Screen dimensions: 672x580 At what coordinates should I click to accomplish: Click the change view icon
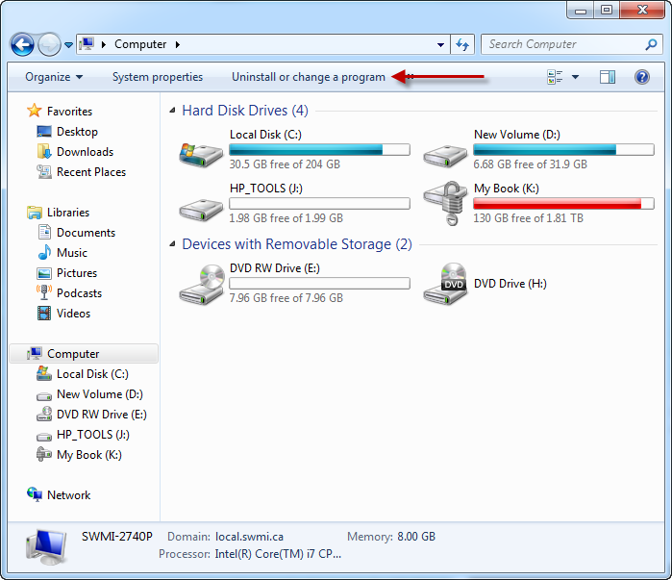[x=555, y=77]
